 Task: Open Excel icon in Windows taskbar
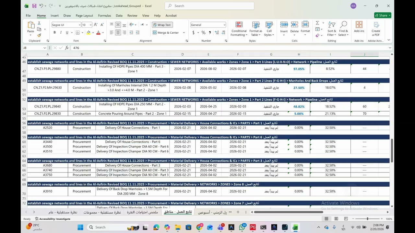pyautogui.click(x=295, y=227)
